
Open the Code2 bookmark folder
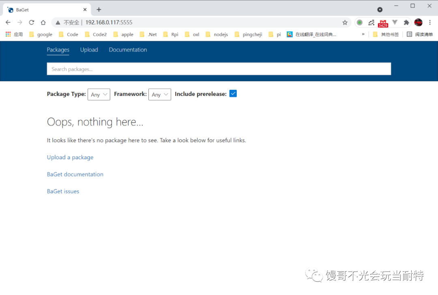pyautogui.click(x=96, y=34)
